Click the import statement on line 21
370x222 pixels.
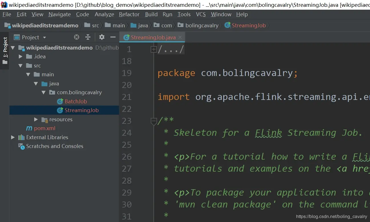[264, 97]
